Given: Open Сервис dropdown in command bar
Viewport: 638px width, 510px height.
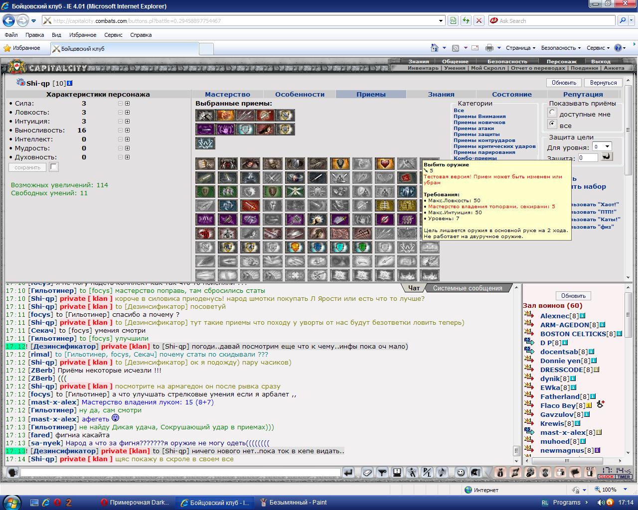Looking at the screenshot, I should pos(598,48).
